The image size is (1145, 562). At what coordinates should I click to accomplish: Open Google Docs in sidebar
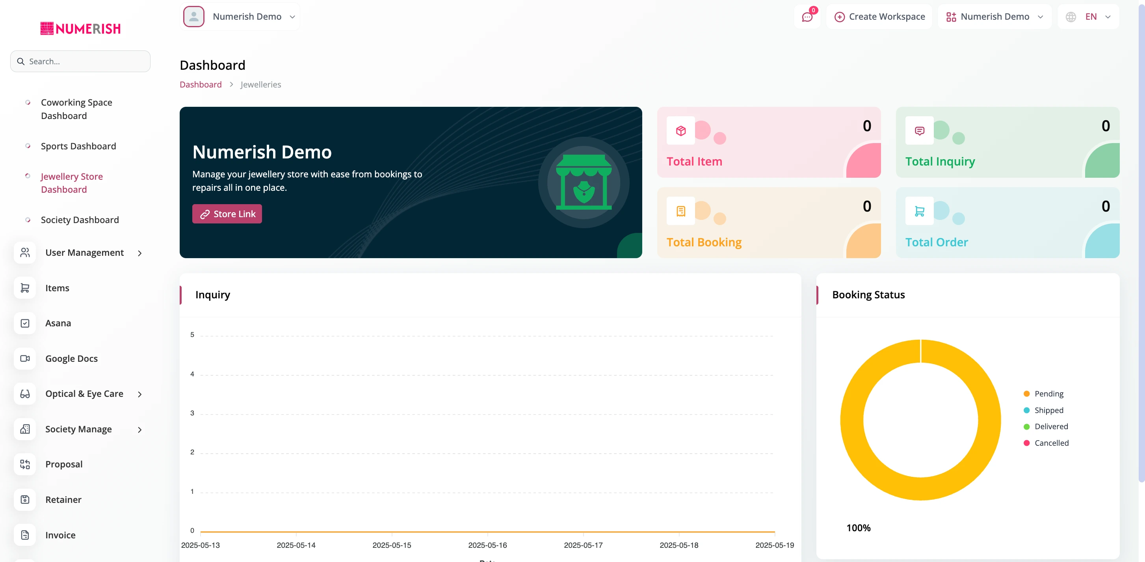(71, 358)
